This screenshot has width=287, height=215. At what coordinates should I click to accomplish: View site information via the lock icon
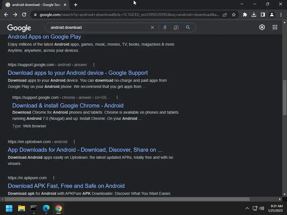pos(35,15)
